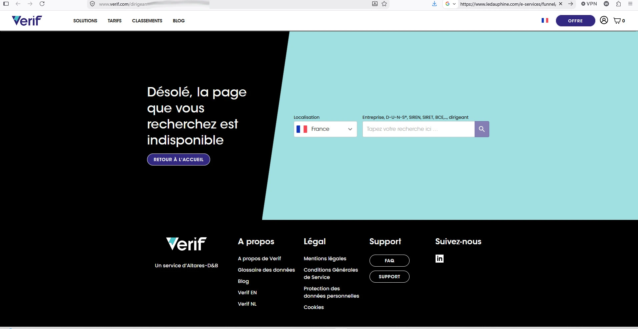Open the 'Verif EN' link
Image resolution: width=638 pixels, height=329 pixels.
(x=247, y=293)
